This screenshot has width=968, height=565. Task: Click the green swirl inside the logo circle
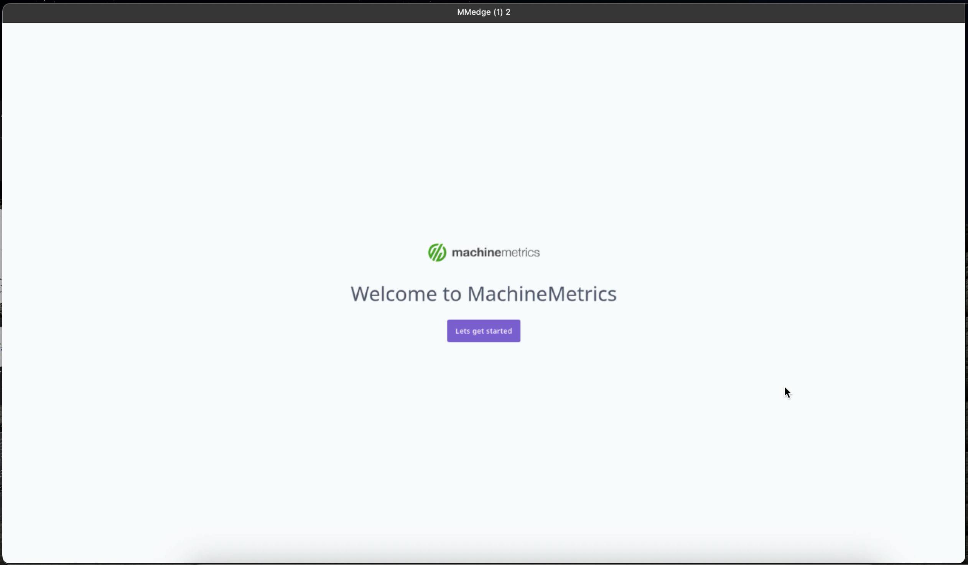click(x=438, y=252)
